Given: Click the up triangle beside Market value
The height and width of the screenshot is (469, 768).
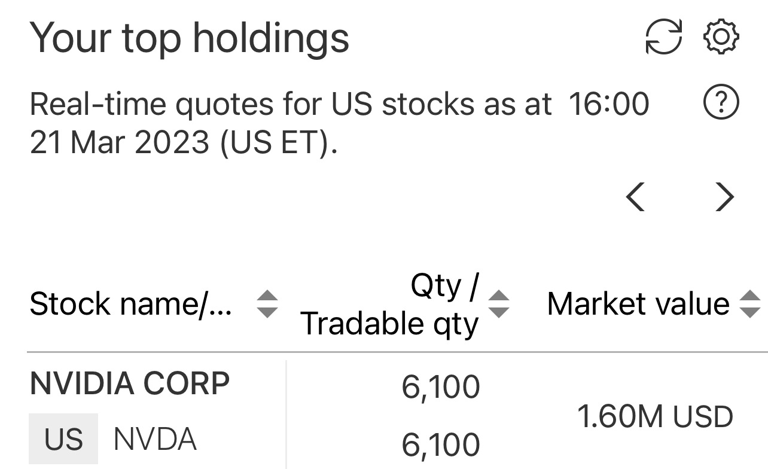Looking at the screenshot, I should pyautogui.click(x=749, y=297).
